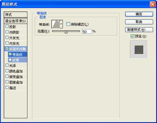
Task: Click the 新建样式(W)... new style button
Action: click(x=139, y=30)
